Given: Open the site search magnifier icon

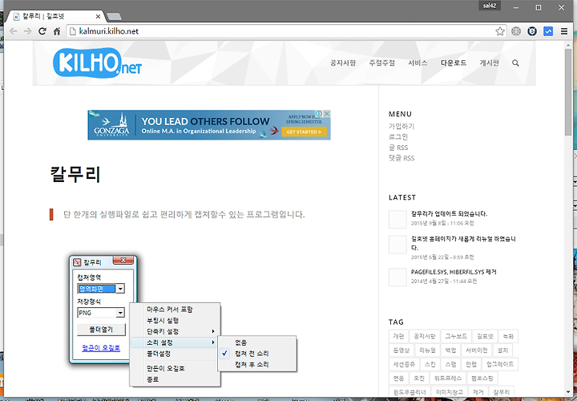Looking at the screenshot, I should tap(515, 63).
